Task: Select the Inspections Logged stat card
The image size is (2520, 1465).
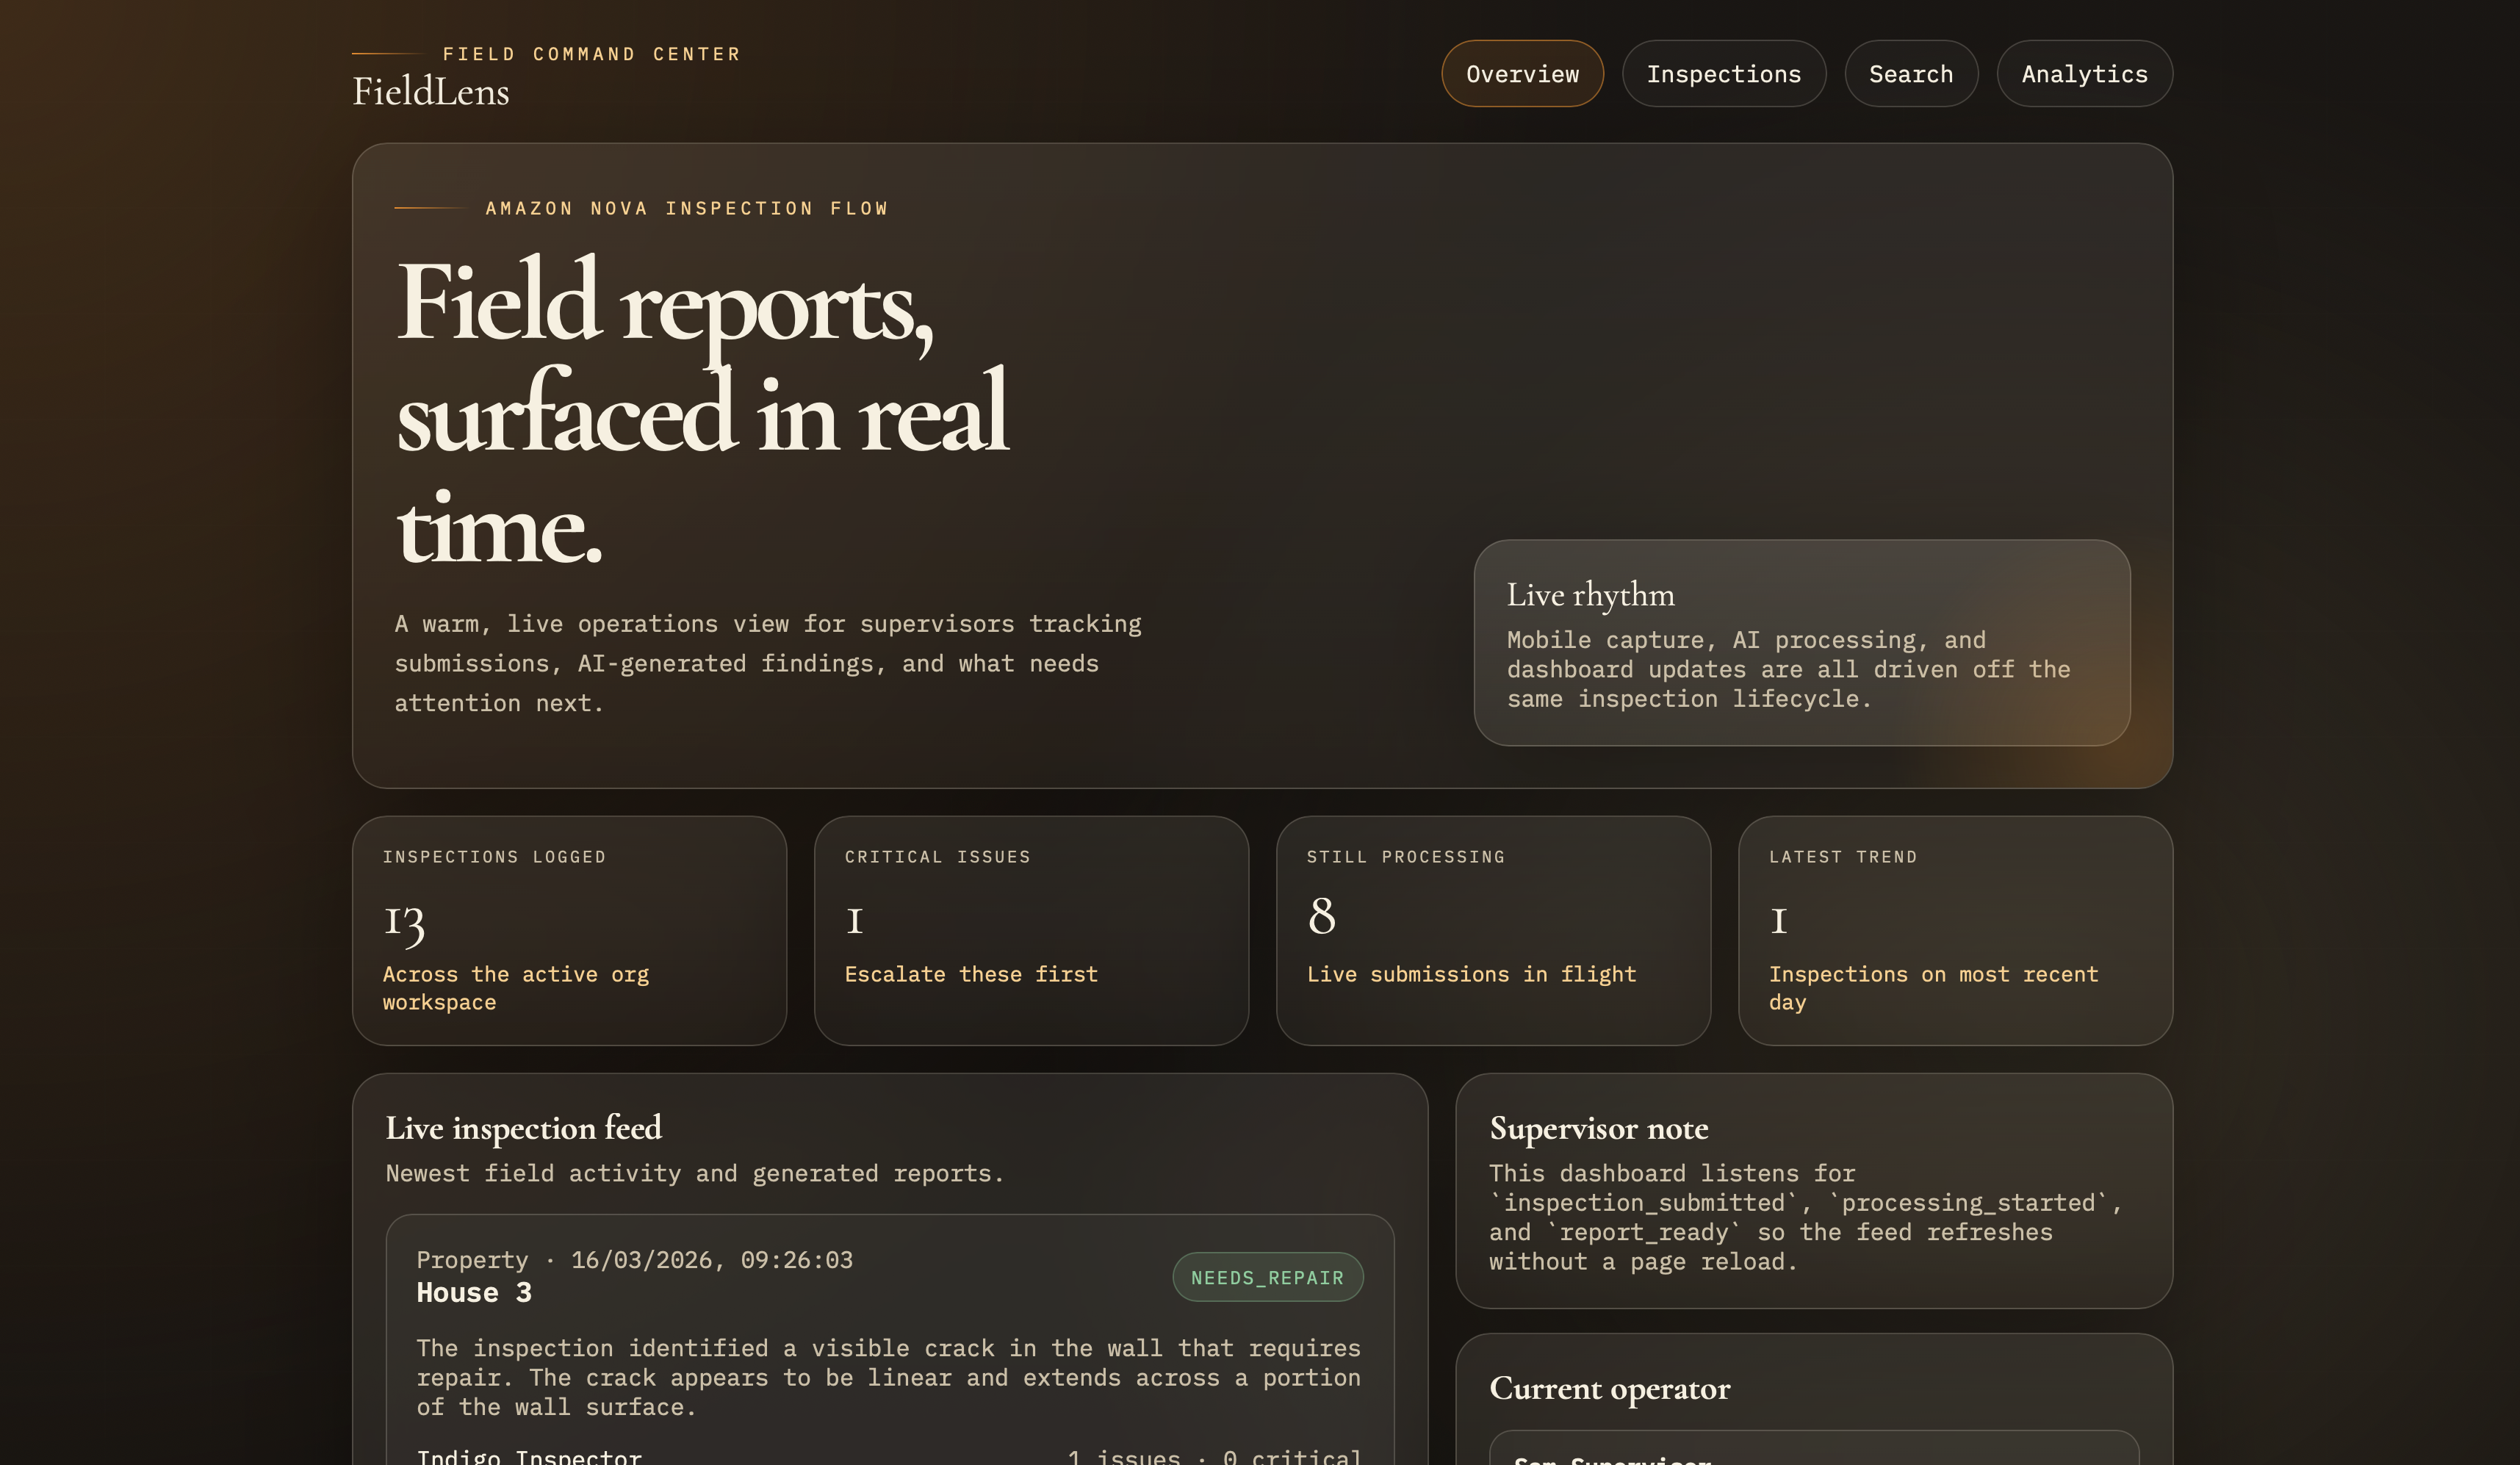Action: [569, 930]
